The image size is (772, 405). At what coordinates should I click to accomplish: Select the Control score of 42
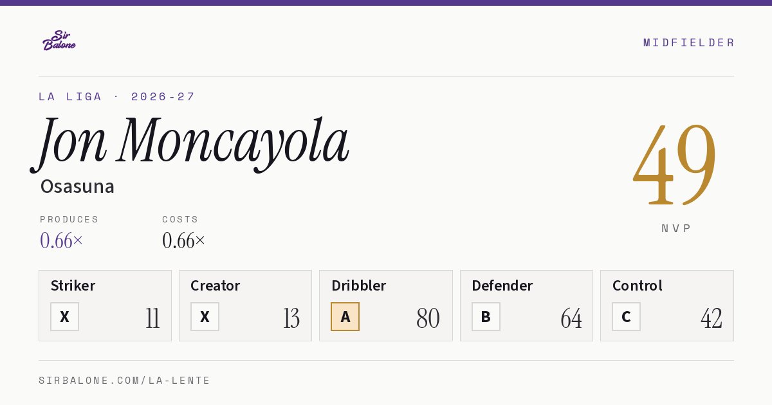coord(712,318)
